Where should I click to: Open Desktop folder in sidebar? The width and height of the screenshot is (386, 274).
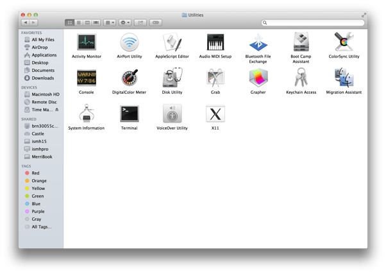pos(41,63)
